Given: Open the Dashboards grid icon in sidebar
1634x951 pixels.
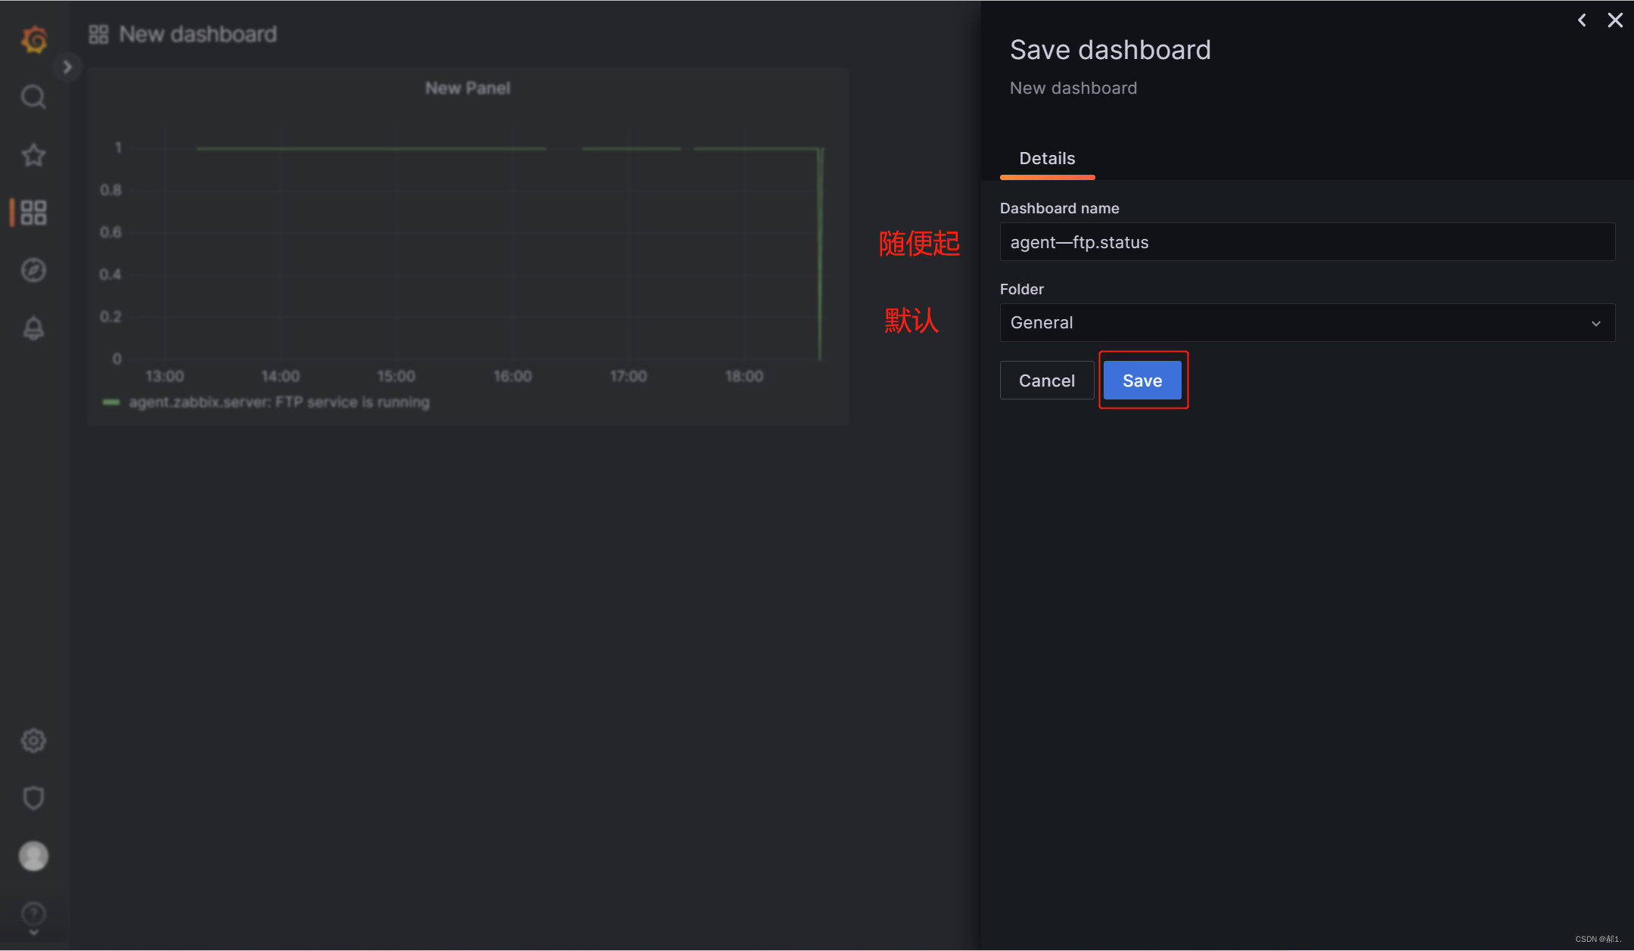Looking at the screenshot, I should click(33, 213).
